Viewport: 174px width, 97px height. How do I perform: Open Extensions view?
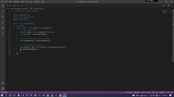point(3,27)
